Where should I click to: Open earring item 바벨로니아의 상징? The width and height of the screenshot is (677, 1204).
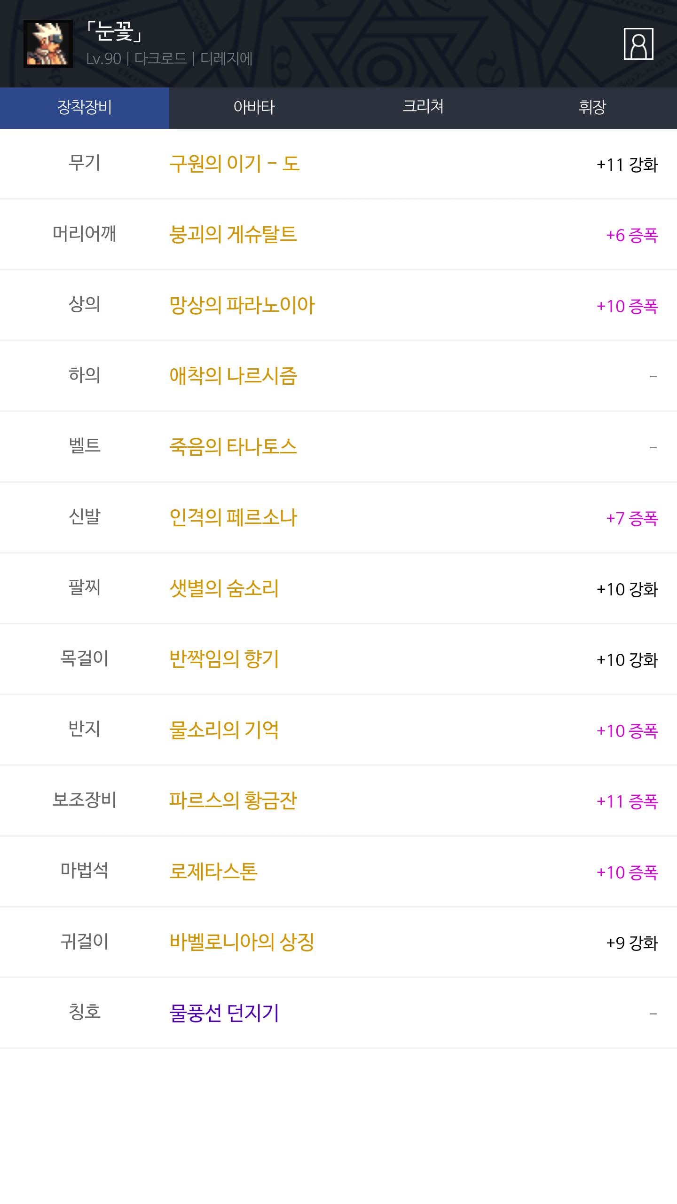pos(242,942)
